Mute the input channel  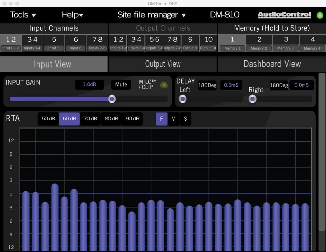tap(121, 84)
